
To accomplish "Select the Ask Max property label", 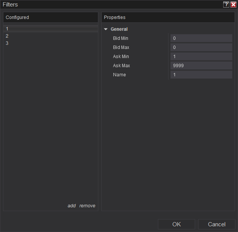I will [x=121, y=66].
